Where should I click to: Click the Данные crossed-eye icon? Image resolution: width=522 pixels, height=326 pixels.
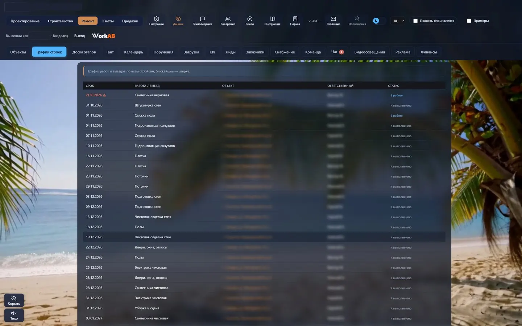(178, 21)
